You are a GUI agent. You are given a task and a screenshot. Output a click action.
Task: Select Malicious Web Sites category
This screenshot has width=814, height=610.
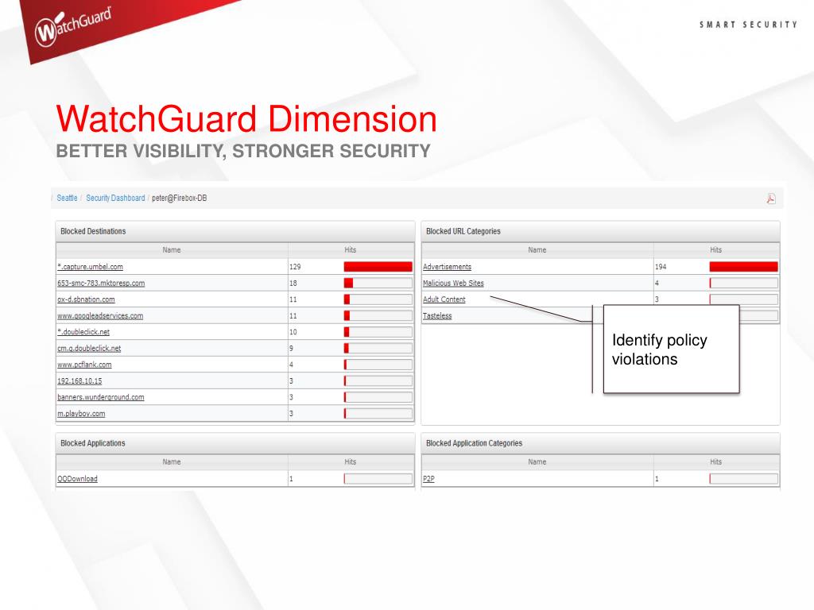pyautogui.click(x=453, y=284)
